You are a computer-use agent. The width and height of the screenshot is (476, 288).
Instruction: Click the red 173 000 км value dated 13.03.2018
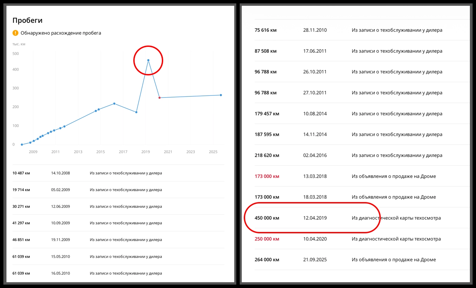click(x=267, y=176)
